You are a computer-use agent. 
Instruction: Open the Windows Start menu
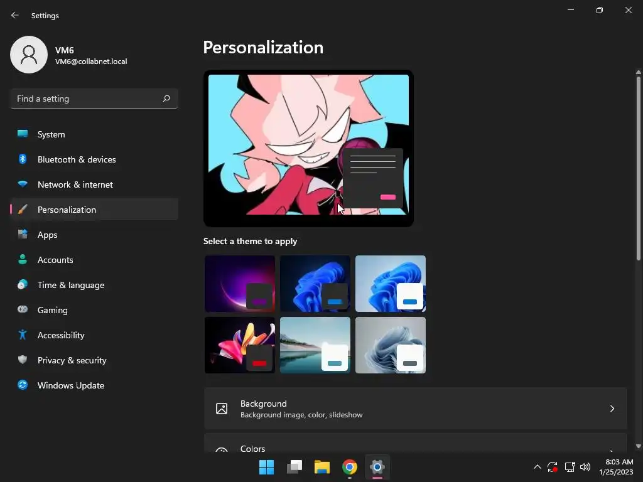[266, 467]
